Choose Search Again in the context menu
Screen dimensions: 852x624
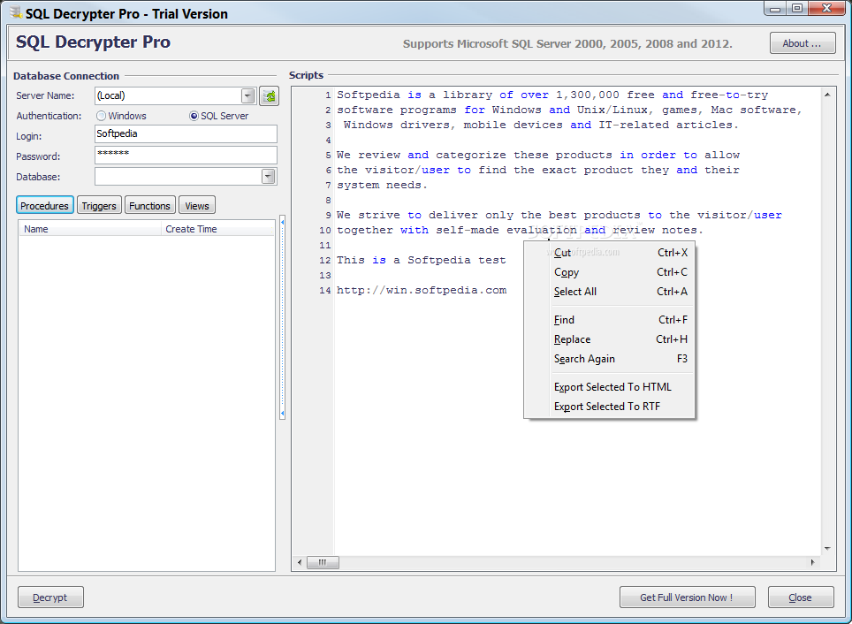(x=610, y=360)
